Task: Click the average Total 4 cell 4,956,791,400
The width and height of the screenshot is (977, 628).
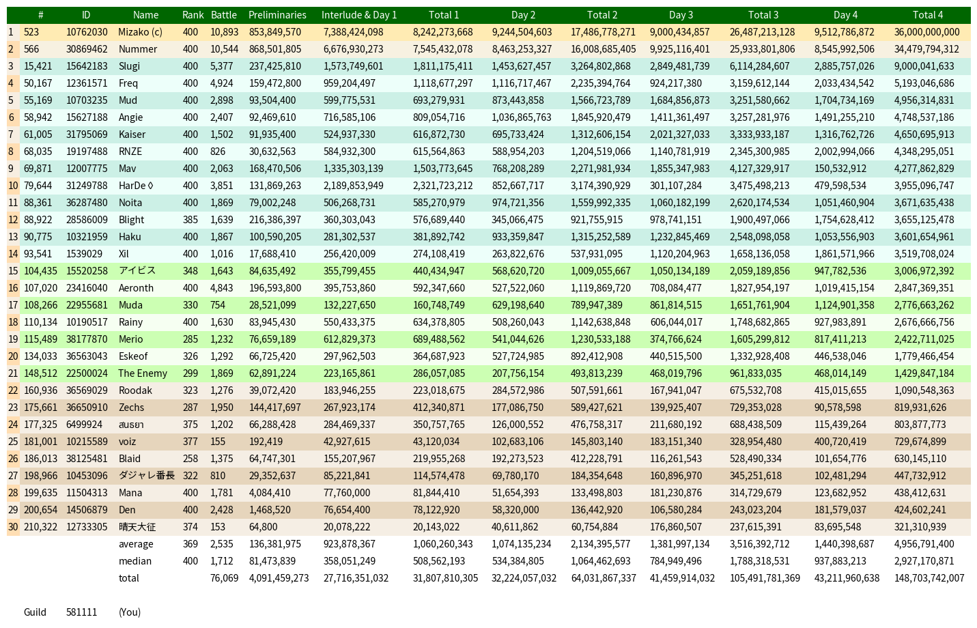Action: pos(924,544)
